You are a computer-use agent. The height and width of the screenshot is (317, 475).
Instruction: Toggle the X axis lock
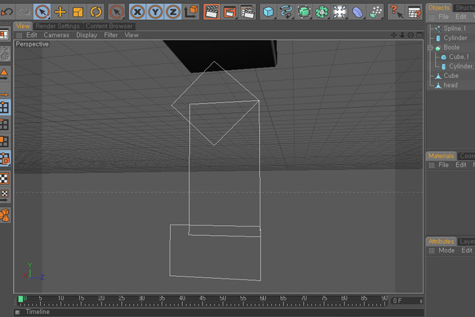click(x=137, y=12)
